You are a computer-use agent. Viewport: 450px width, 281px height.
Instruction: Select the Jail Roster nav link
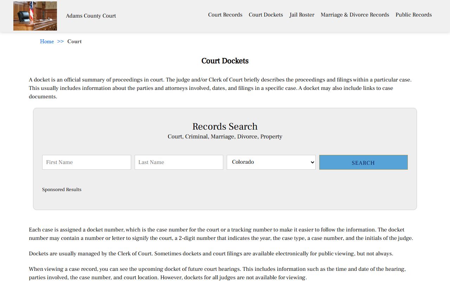tap(302, 15)
